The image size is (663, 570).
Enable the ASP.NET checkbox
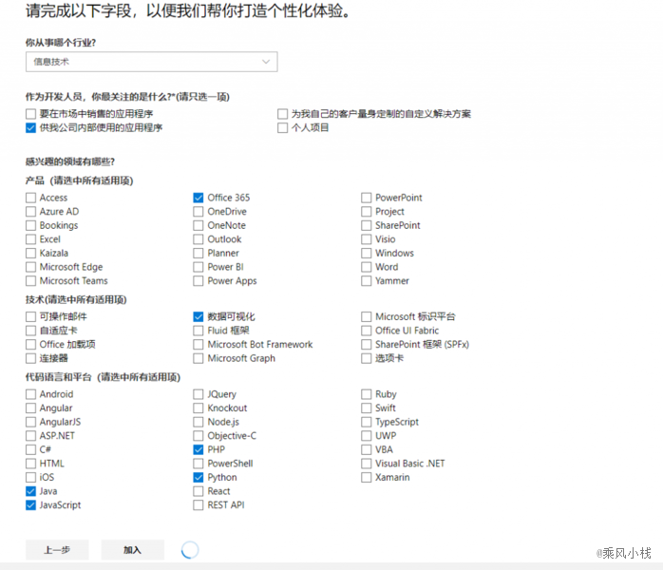tap(30, 436)
